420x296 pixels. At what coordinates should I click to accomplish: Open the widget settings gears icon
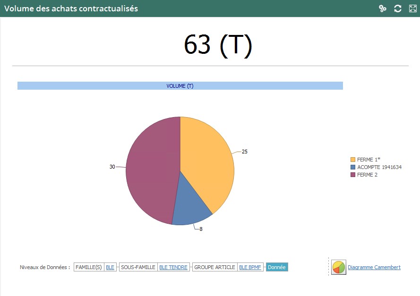click(383, 8)
